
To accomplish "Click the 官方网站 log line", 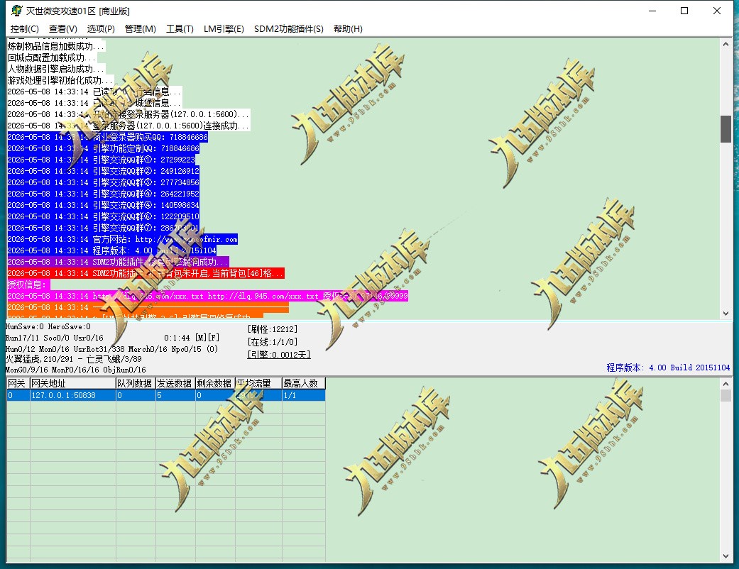I will click(123, 239).
